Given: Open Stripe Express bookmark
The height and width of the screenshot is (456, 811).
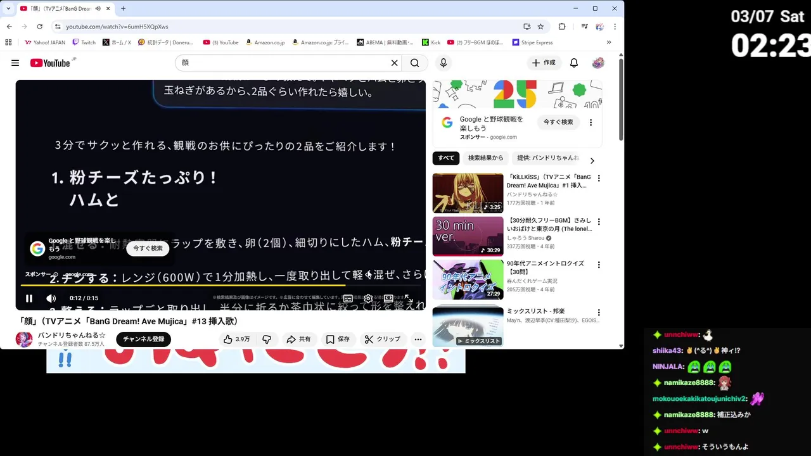Looking at the screenshot, I should coord(533,42).
